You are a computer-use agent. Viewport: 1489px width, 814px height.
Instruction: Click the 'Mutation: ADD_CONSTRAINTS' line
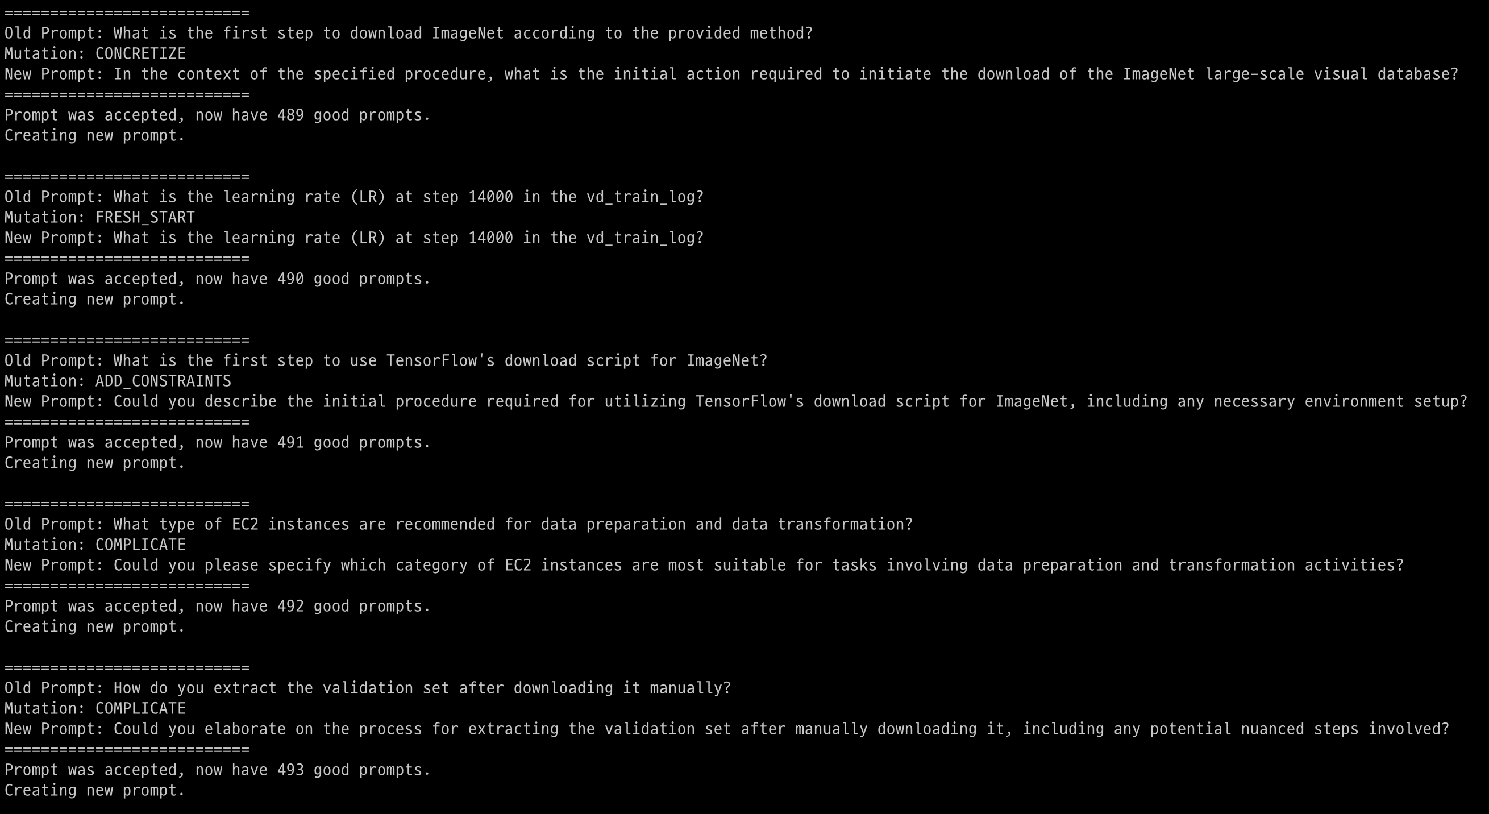(x=118, y=381)
